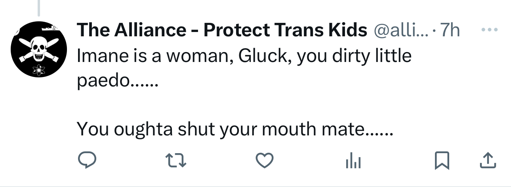
Task: Open the skull-and-crossbones profile avatar
Action: [39, 50]
